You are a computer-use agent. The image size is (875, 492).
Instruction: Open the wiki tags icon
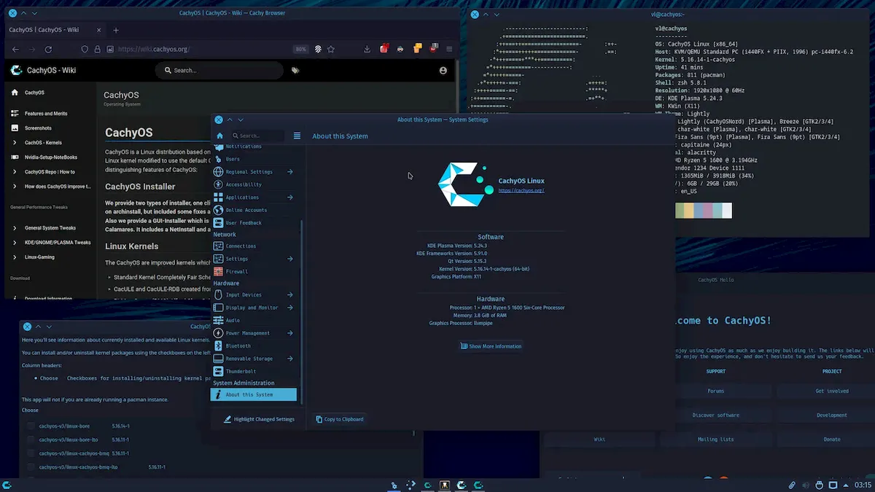click(x=295, y=71)
